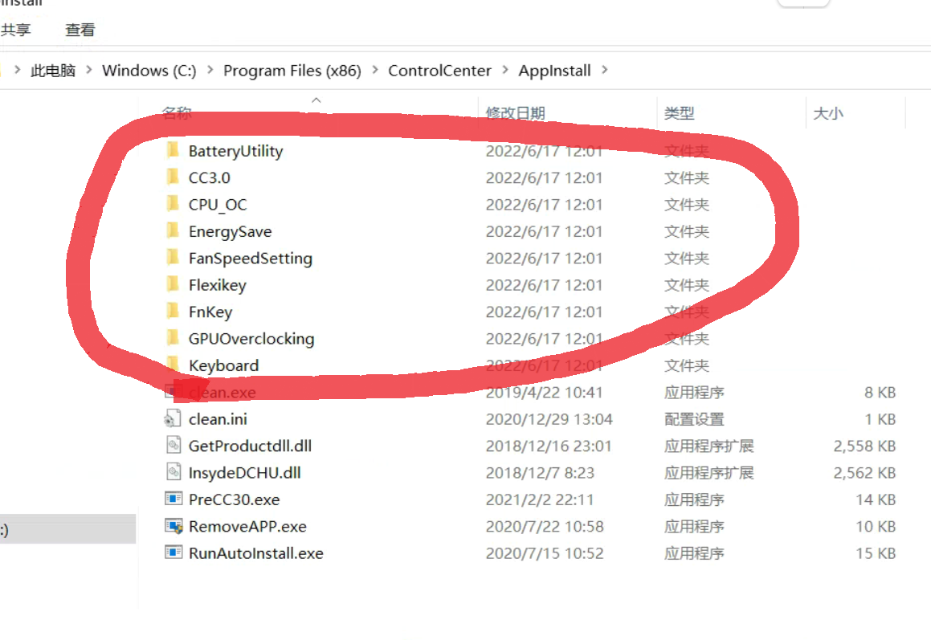The image size is (931, 640).
Task: Click the sort arrow above 名称 column
Action: (x=316, y=100)
